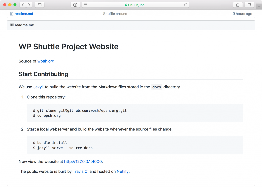Click the bold readme.md panel title
The width and height of the screenshot is (262, 187).
24,25
